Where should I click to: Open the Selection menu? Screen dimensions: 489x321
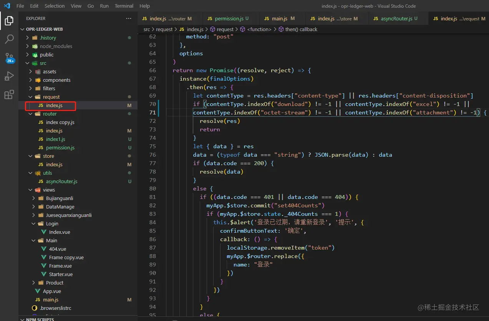point(55,6)
